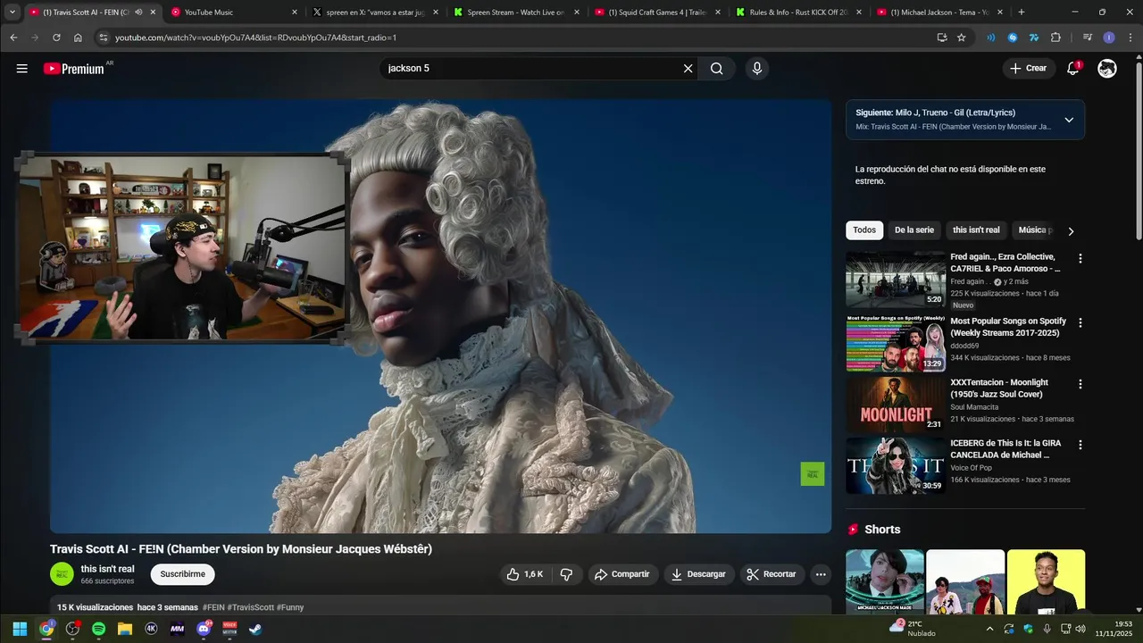Switch to the 'spreen en X' tab

375,13
